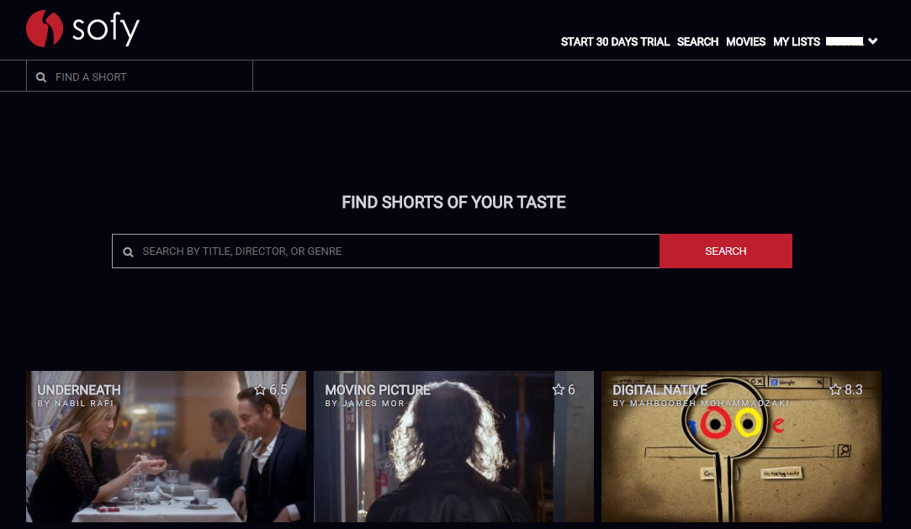Open the Underneath short thumbnail
The height and width of the screenshot is (529, 911).
(166, 447)
